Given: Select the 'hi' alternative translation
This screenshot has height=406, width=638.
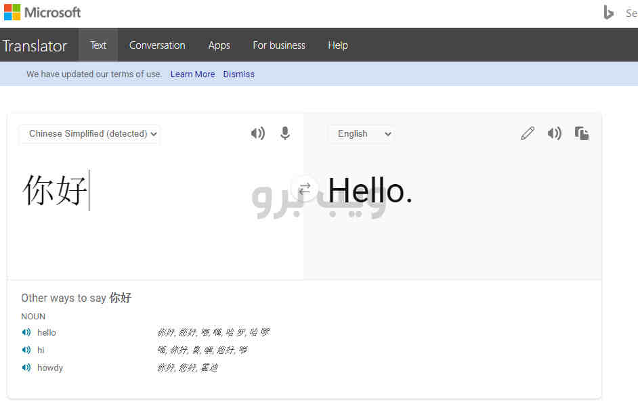Looking at the screenshot, I should 41,350.
